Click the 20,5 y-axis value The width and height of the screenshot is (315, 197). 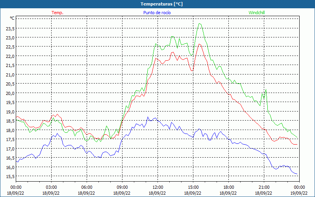pyautogui.click(x=10, y=84)
